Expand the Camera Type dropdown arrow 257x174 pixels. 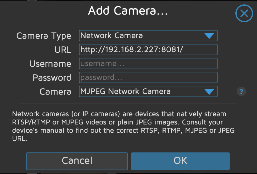209,36
